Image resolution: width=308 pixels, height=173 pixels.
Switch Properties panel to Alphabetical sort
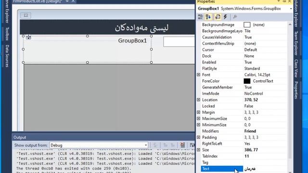pyautogui.click(x=208, y=17)
